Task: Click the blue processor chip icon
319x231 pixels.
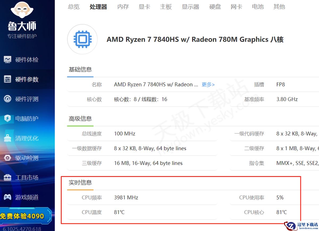Action: click(x=82, y=39)
